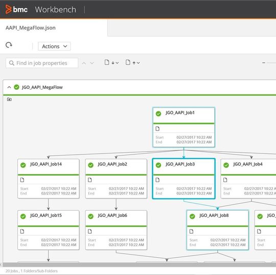Open the document down-arrow dropdown
This screenshot has height=275, width=276.
click(x=111, y=63)
